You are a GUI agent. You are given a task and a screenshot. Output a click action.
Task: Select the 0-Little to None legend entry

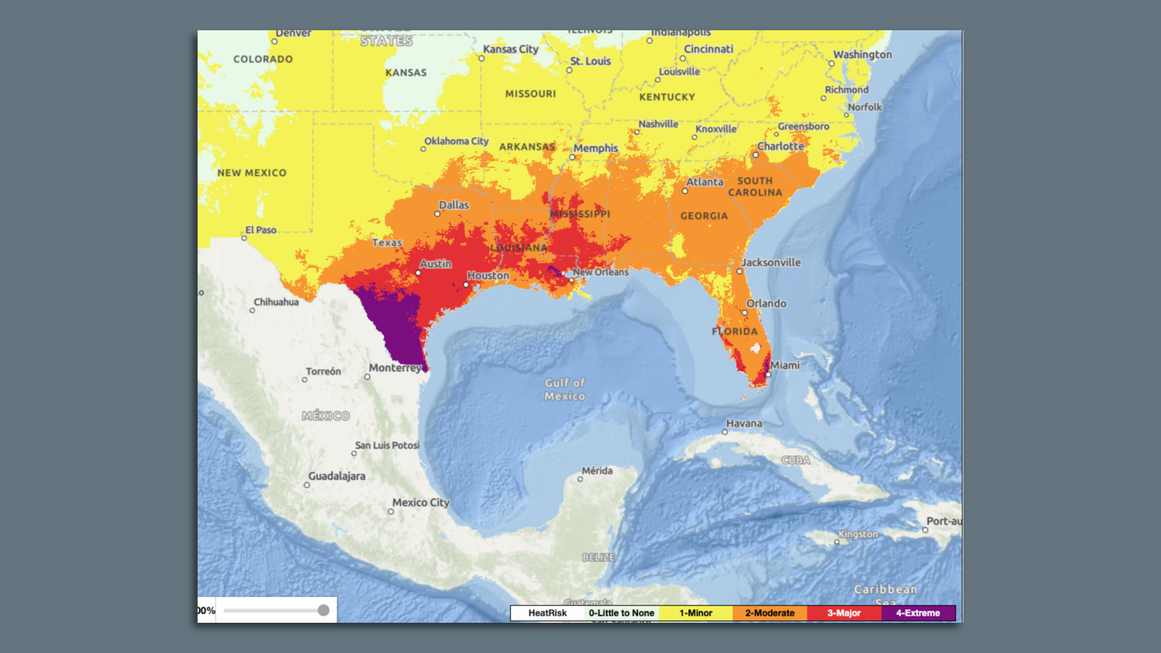622,612
